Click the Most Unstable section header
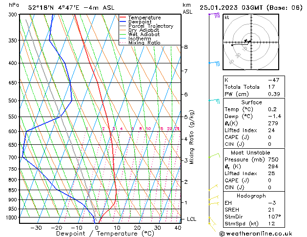Image resolution: width=307 pixels, height=237 pixels. point(250,153)
